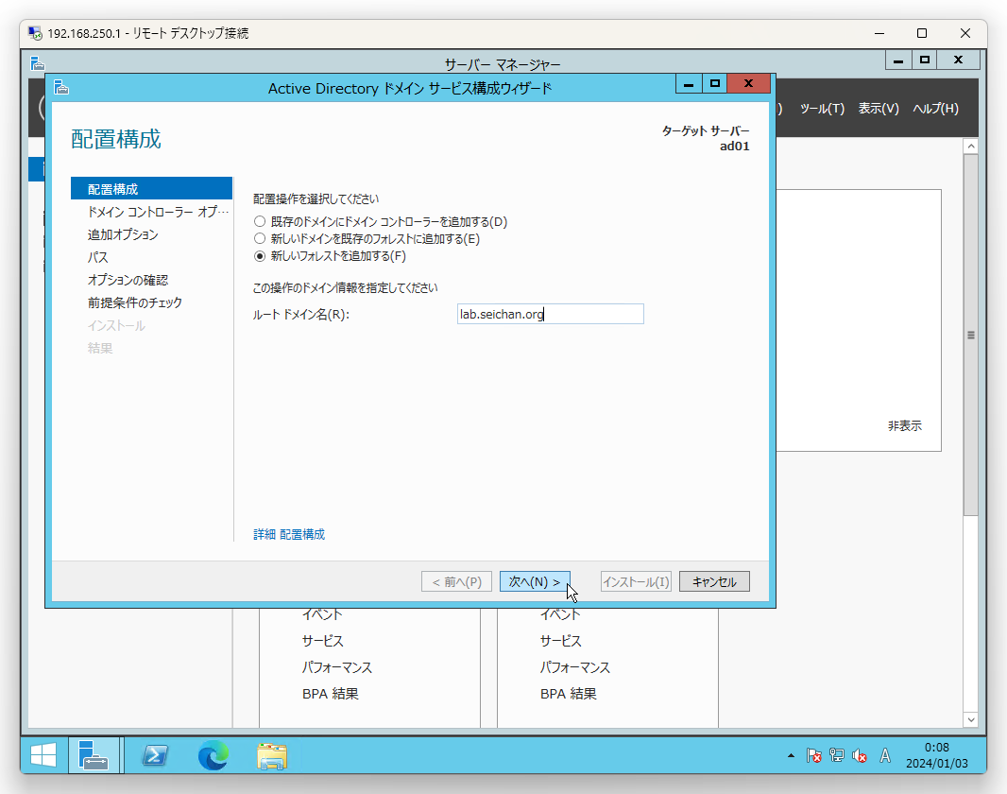Open the Windows Start button
Viewport: 1007px width, 794px height.
(x=43, y=755)
